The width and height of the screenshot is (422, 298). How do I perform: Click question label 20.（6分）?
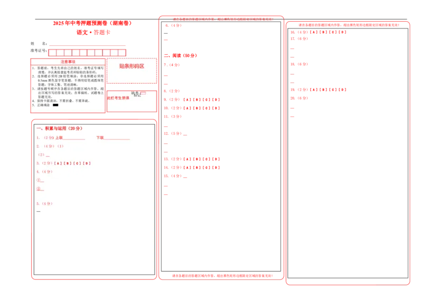pos(299,98)
